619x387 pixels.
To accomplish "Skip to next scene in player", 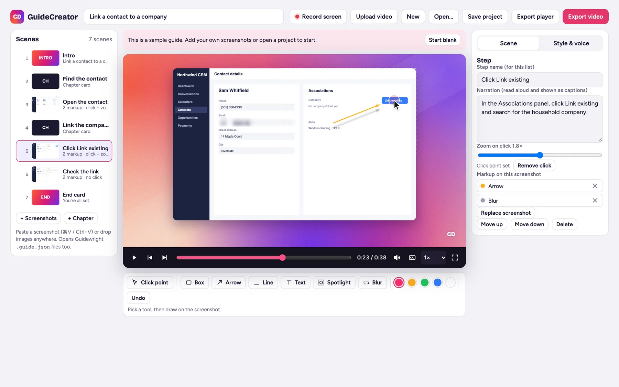I will (165, 258).
